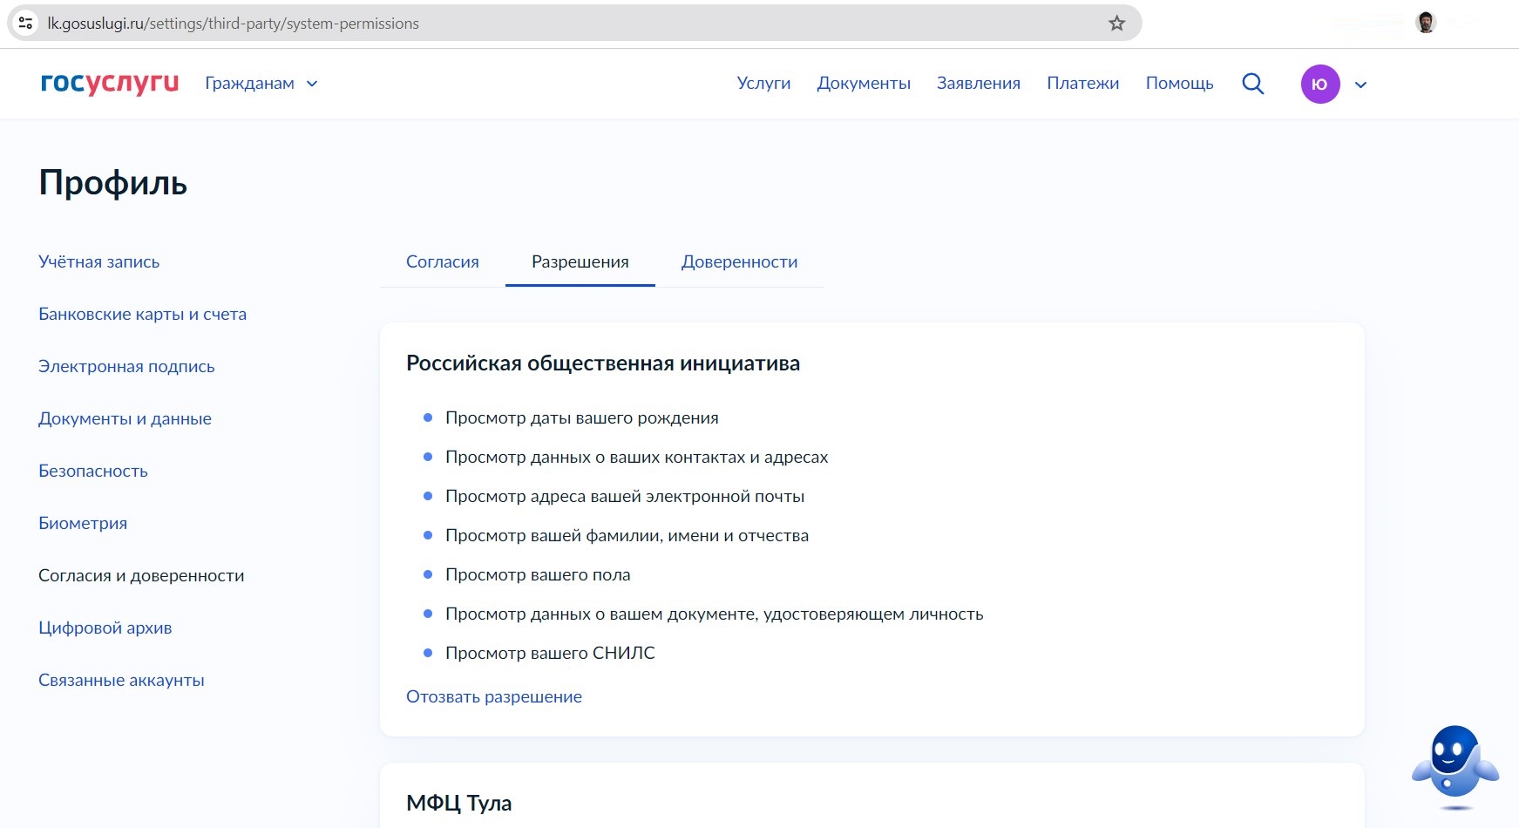The height and width of the screenshot is (828, 1519).
Task: Expand the user account chevron
Action: coord(1360,85)
